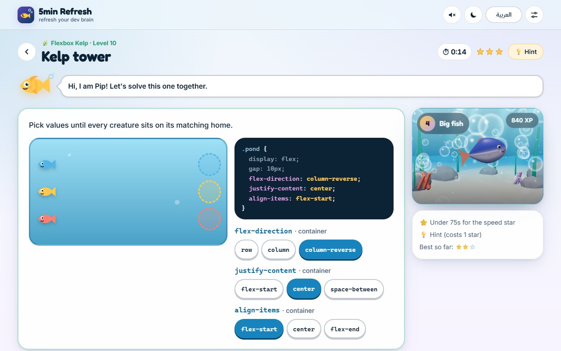Click the Kelp tower heading
Screen dimensions: 561x351
click(x=76, y=57)
